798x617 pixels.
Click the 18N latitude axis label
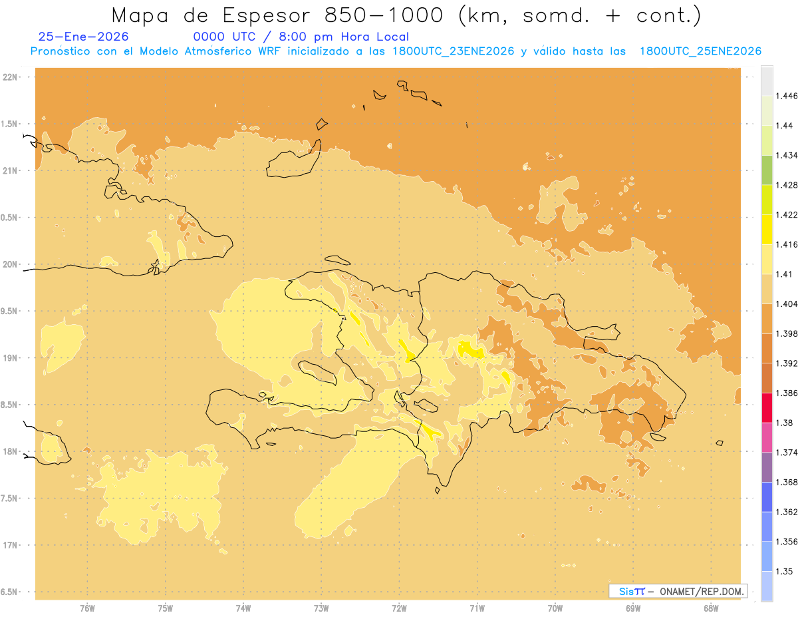(x=11, y=452)
